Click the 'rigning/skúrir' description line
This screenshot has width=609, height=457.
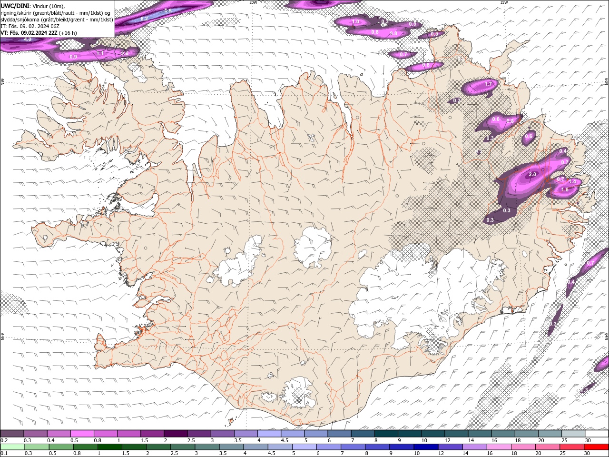tap(56, 13)
